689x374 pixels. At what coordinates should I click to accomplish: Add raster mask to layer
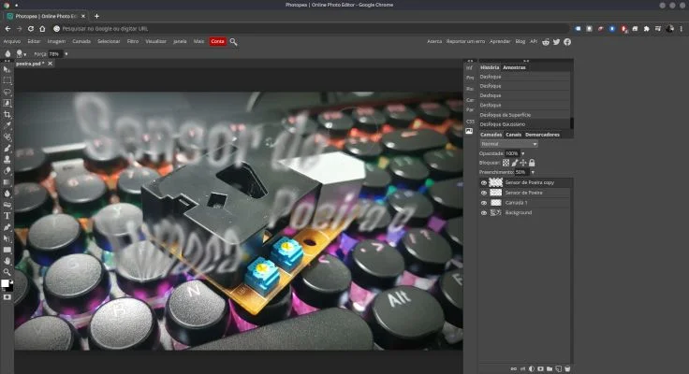[x=540, y=368]
